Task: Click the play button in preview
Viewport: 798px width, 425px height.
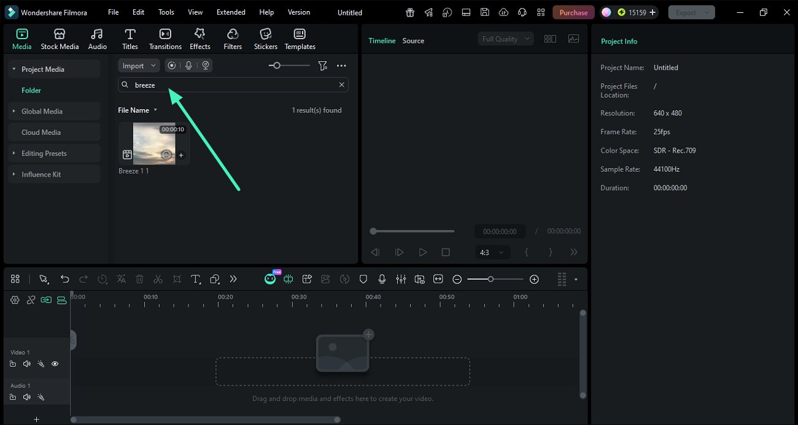Action: tap(422, 252)
